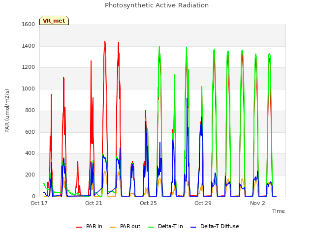Screen dimensions: 315x236
Task: Click the VR_met label badge
Action: [x=54, y=21]
